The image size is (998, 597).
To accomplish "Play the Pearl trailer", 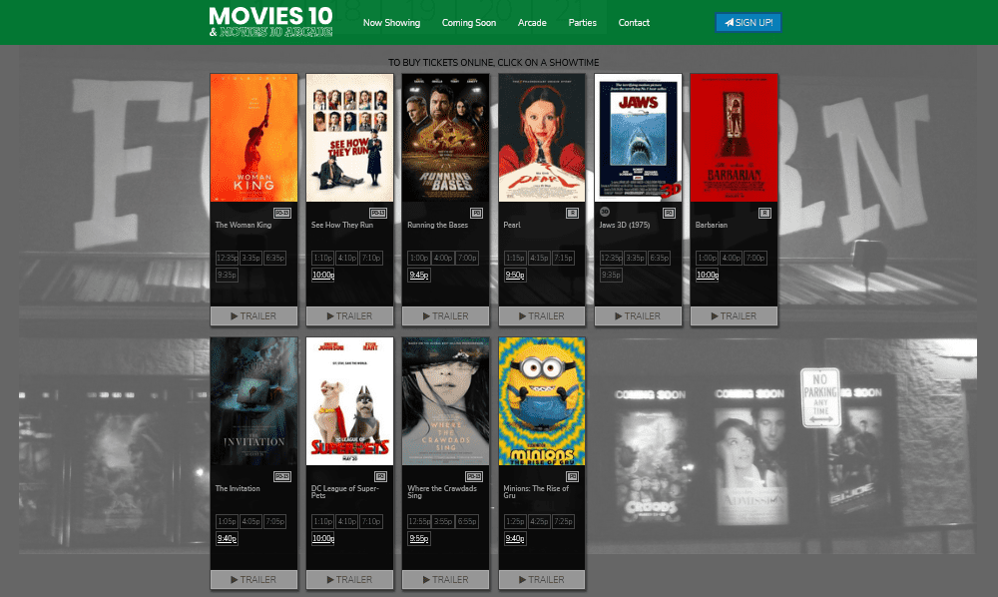I will pos(542,315).
